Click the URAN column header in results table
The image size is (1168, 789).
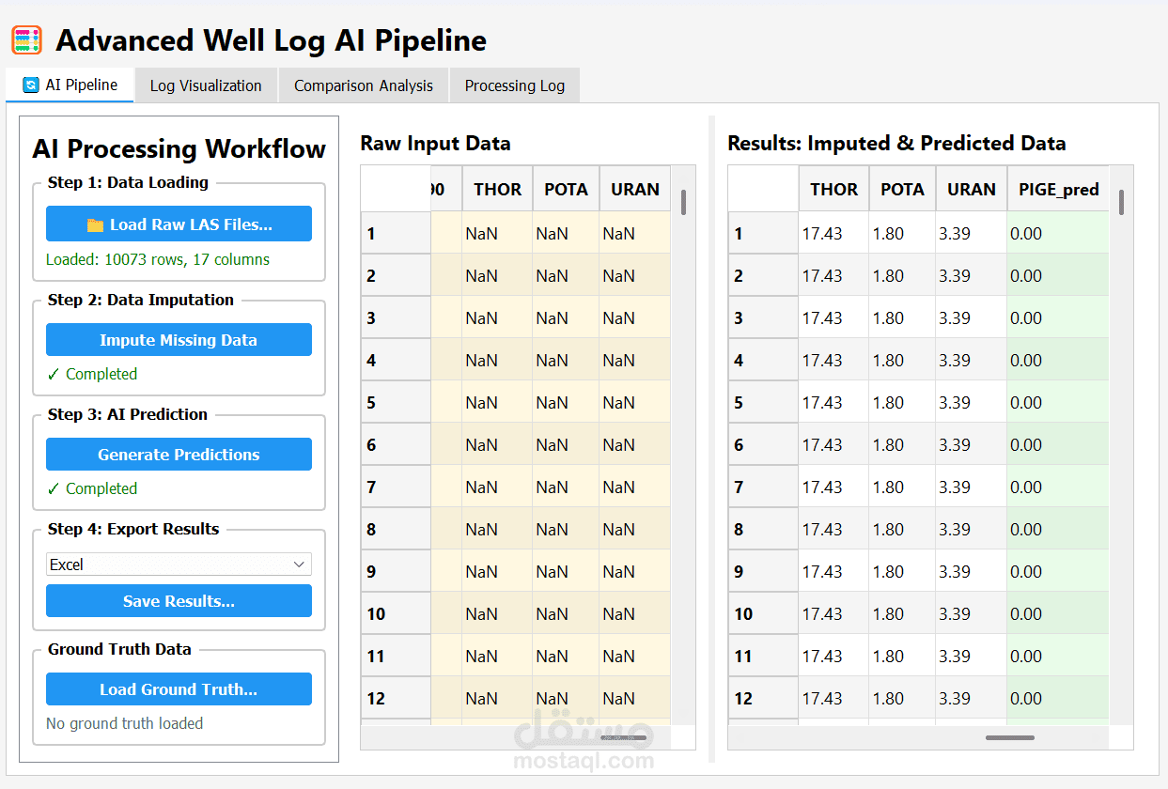pos(971,189)
